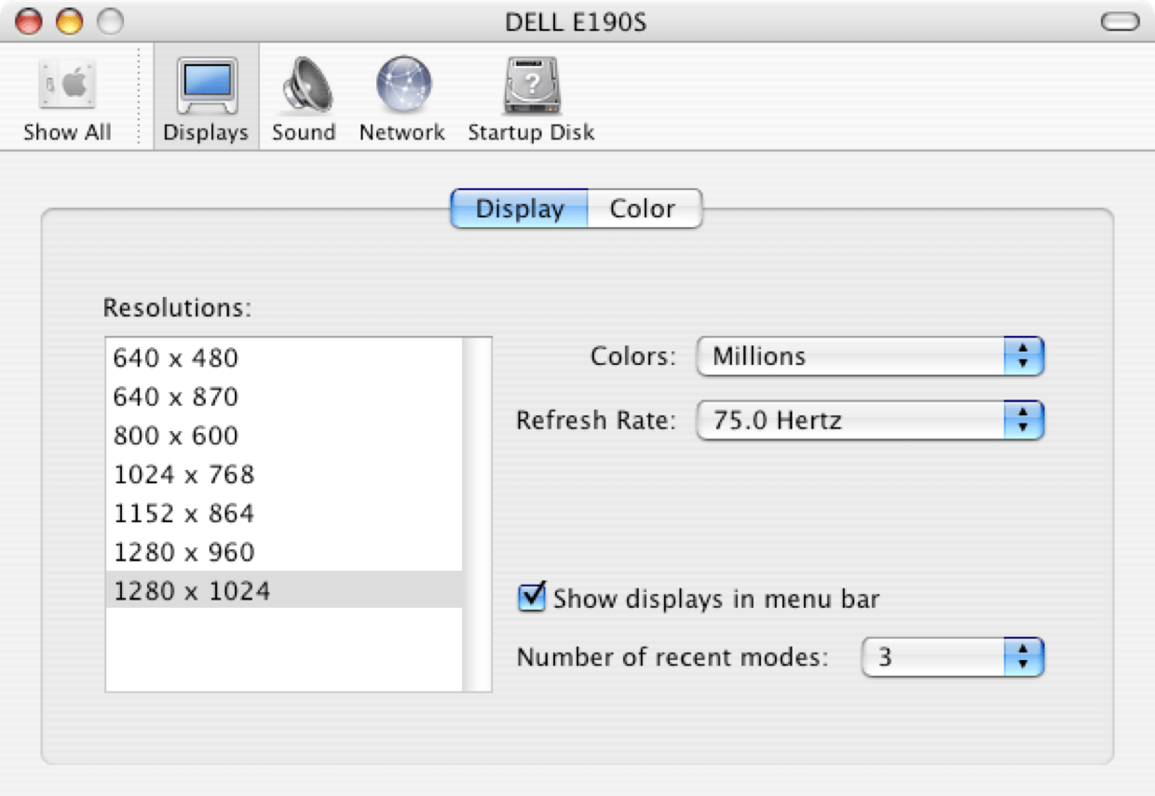Select 640 x 480 resolution

284,358
